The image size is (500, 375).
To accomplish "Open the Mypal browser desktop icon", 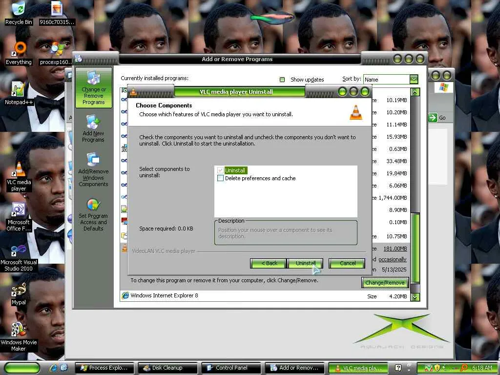I will pyautogui.click(x=19, y=294).
